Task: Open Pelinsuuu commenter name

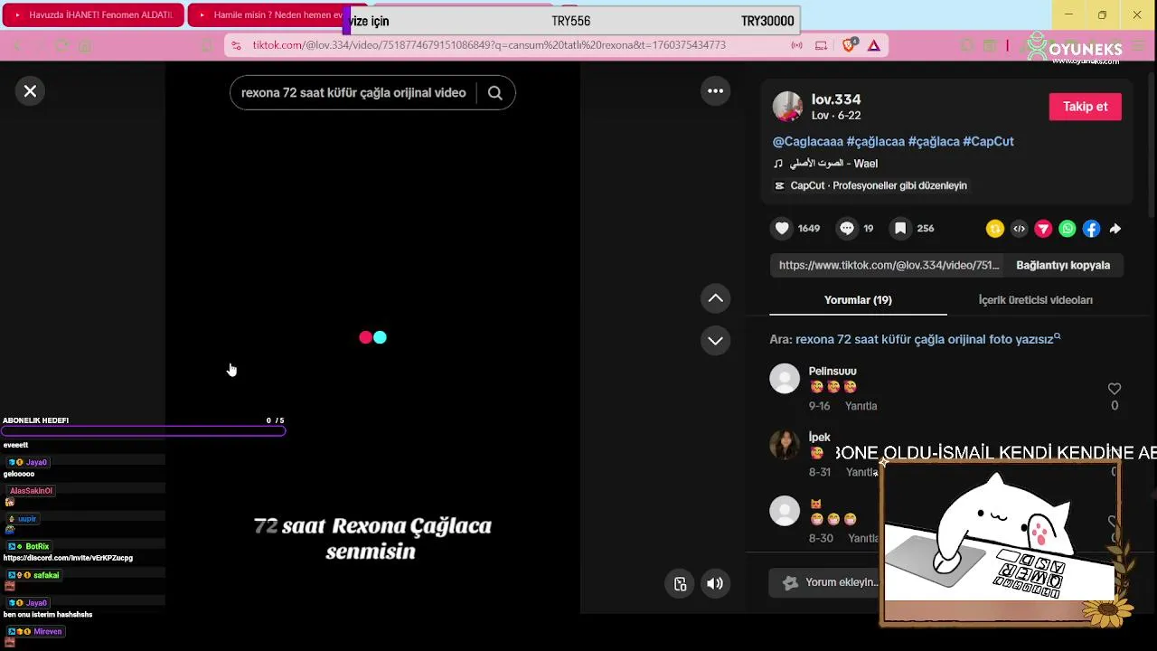Action: tap(832, 371)
